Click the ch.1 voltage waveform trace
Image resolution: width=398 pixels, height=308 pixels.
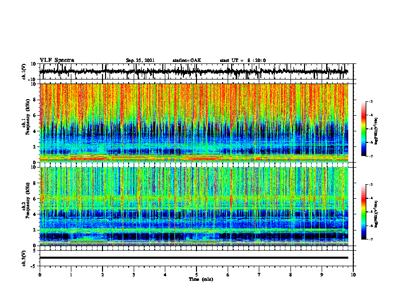pos(194,71)
